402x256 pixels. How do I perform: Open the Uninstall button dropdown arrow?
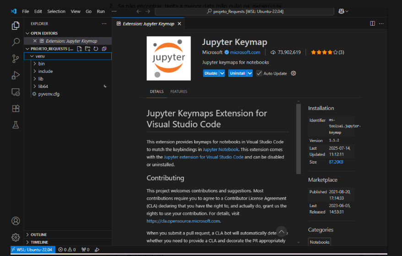click(x=250, y=73)
